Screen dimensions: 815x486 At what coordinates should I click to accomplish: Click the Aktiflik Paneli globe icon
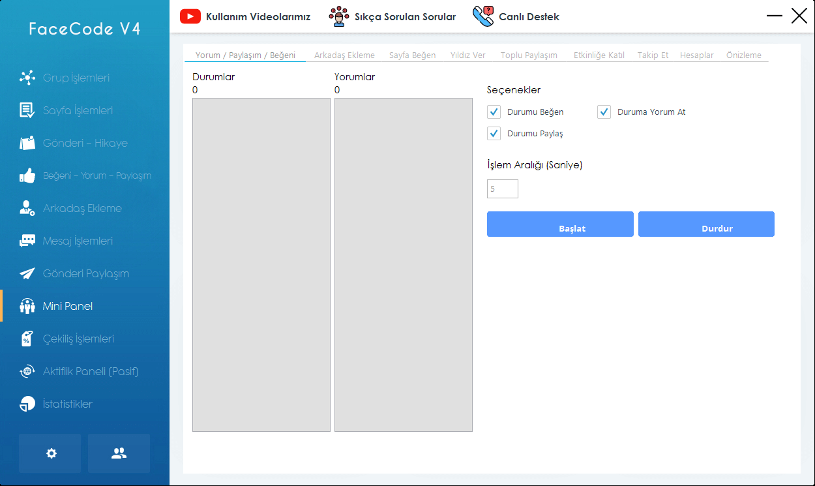27,371
